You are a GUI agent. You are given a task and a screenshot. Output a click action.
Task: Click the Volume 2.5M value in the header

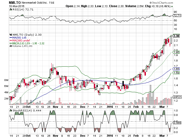tap(134, 6)
